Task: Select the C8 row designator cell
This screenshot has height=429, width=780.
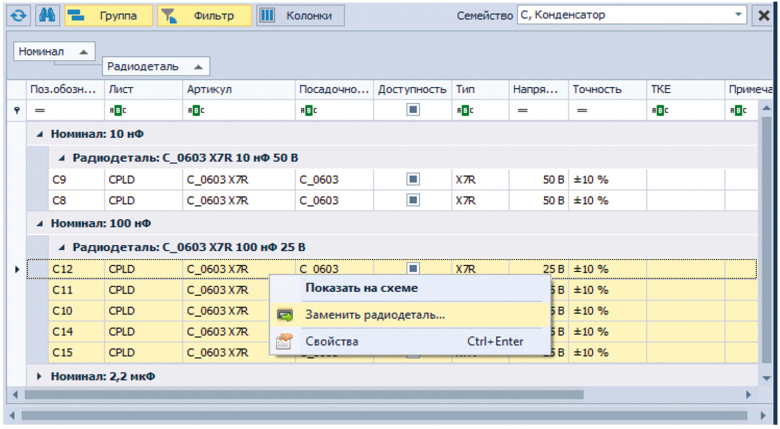Action: pos(77,200)
